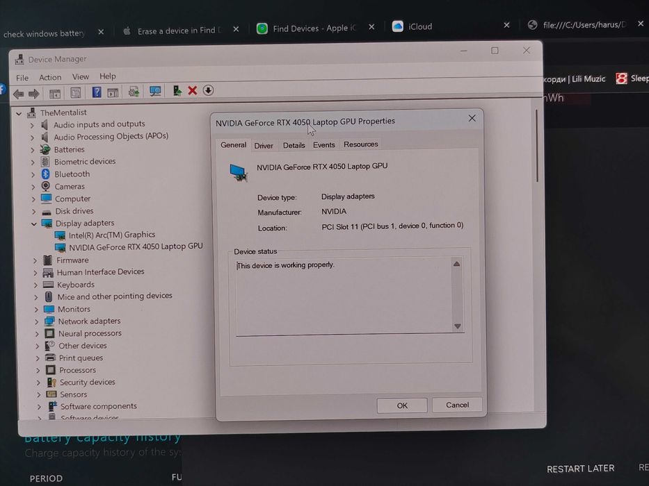The image size is (649, 486).
Task: Click the Help question-mark toolbar icon
Action: (97, 92)
